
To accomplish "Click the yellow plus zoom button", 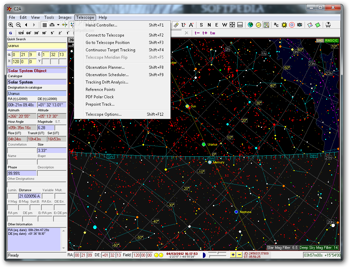I will (233, 255).
